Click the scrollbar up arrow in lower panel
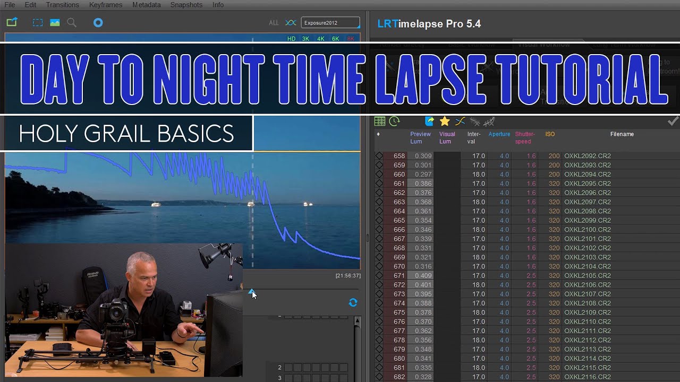The height and width of the screenshot is (382, 680). point(357,320)
